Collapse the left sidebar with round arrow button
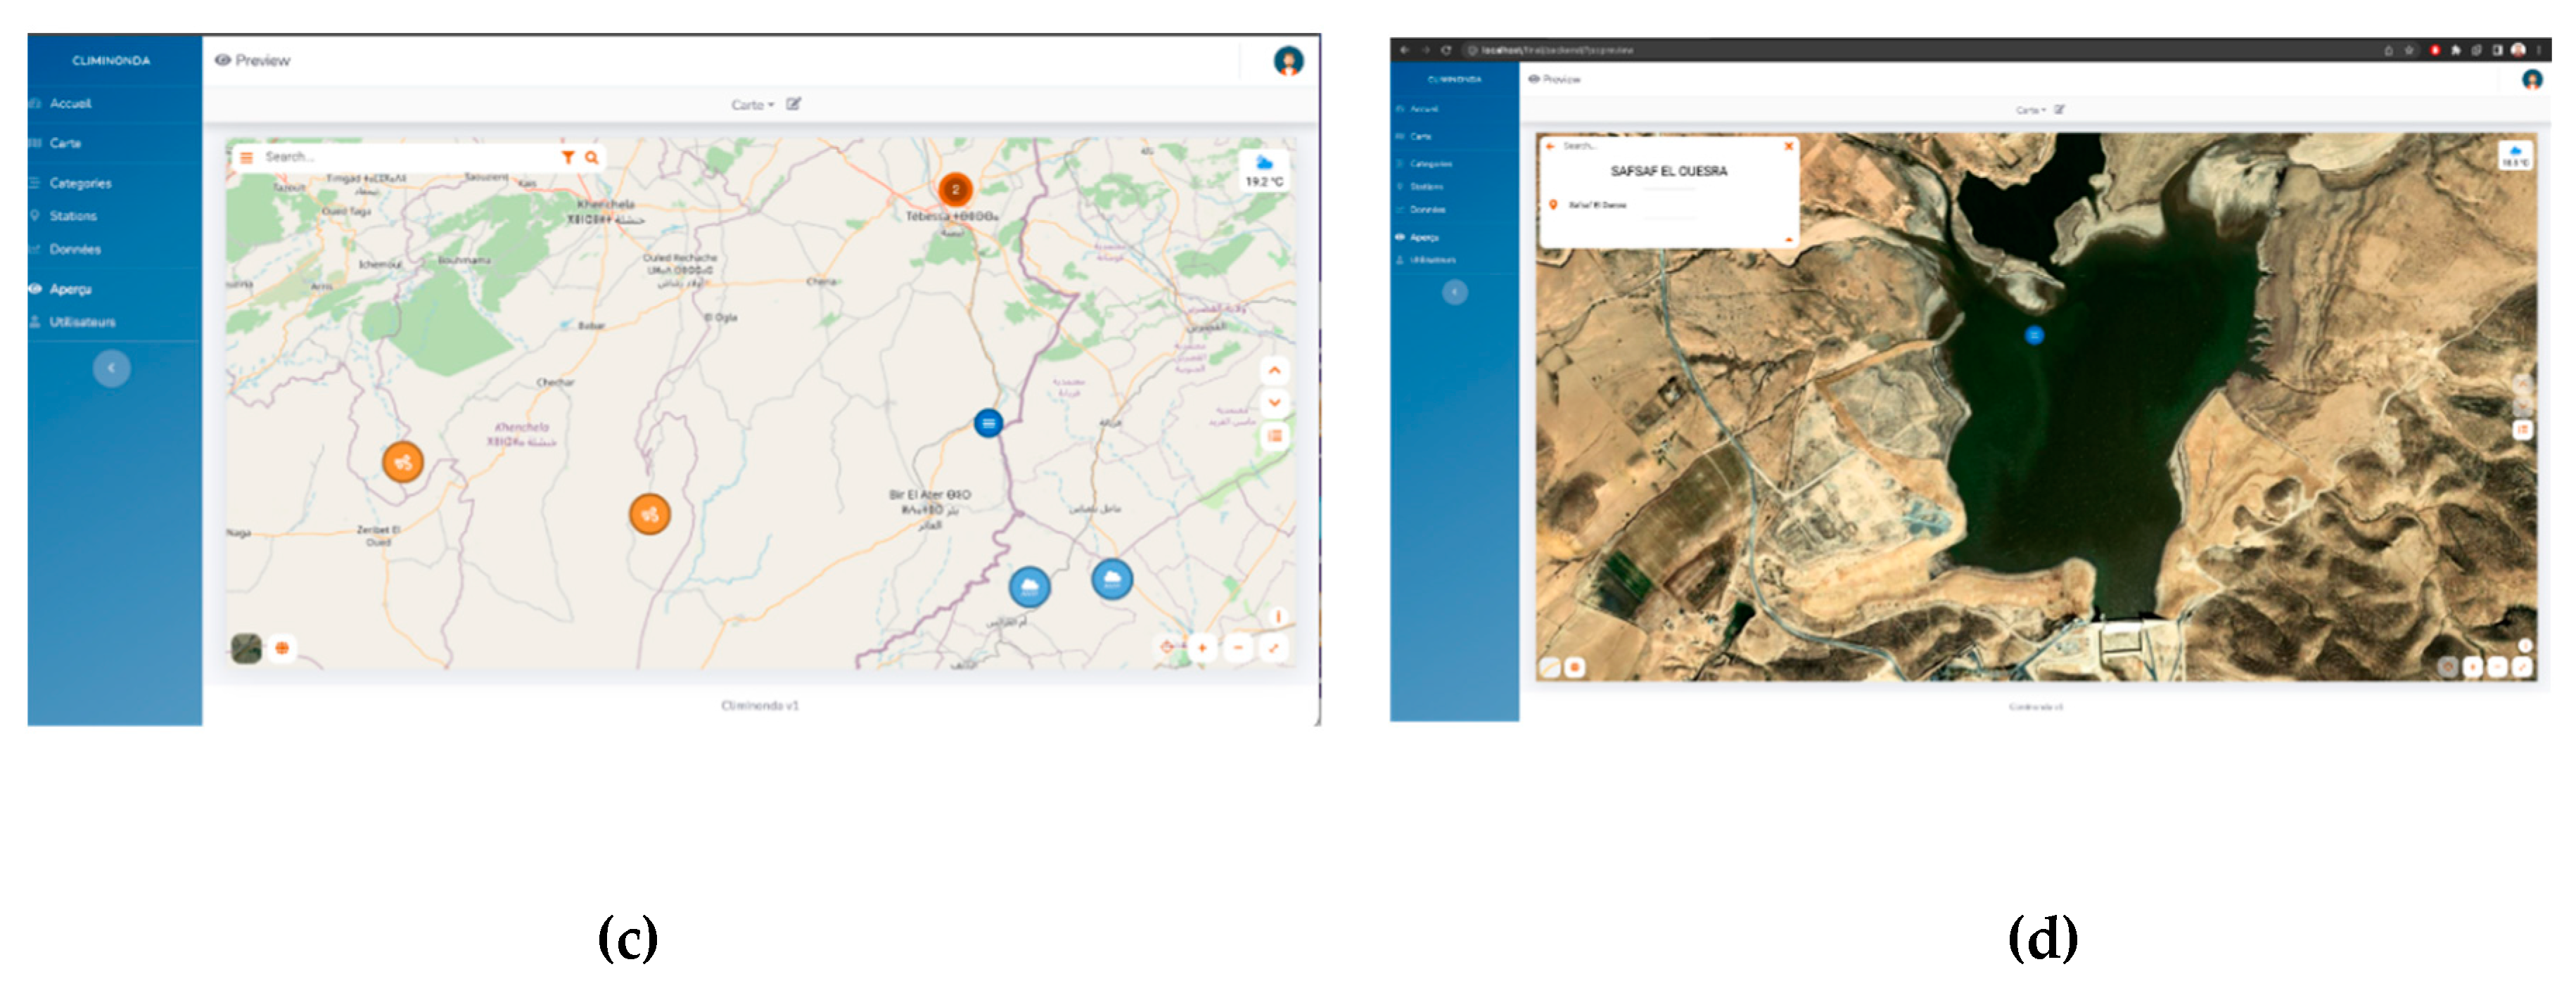The height and width of the screenshot is (981, 2576). [111, 368]
